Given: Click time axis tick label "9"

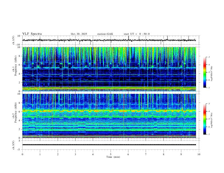Looking at the screenshot, I should [181, 154].
